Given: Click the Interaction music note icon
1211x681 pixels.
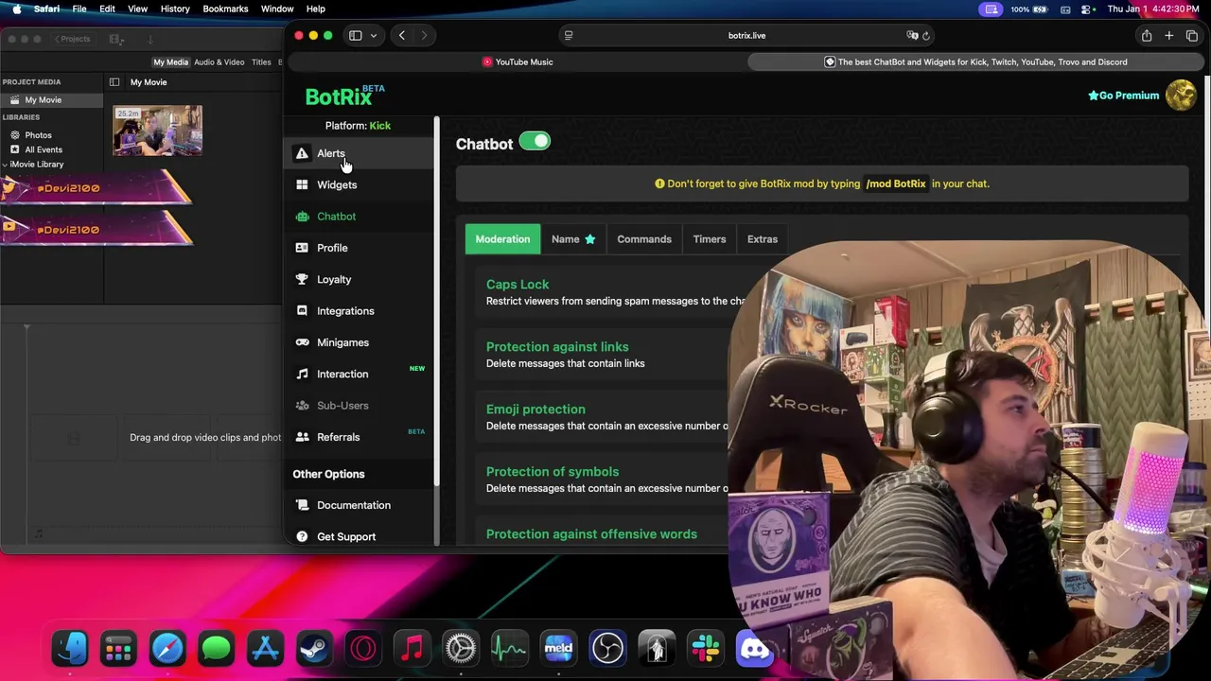Looking at the screenshot, I should pyautogui.click(x=302, y=374).
